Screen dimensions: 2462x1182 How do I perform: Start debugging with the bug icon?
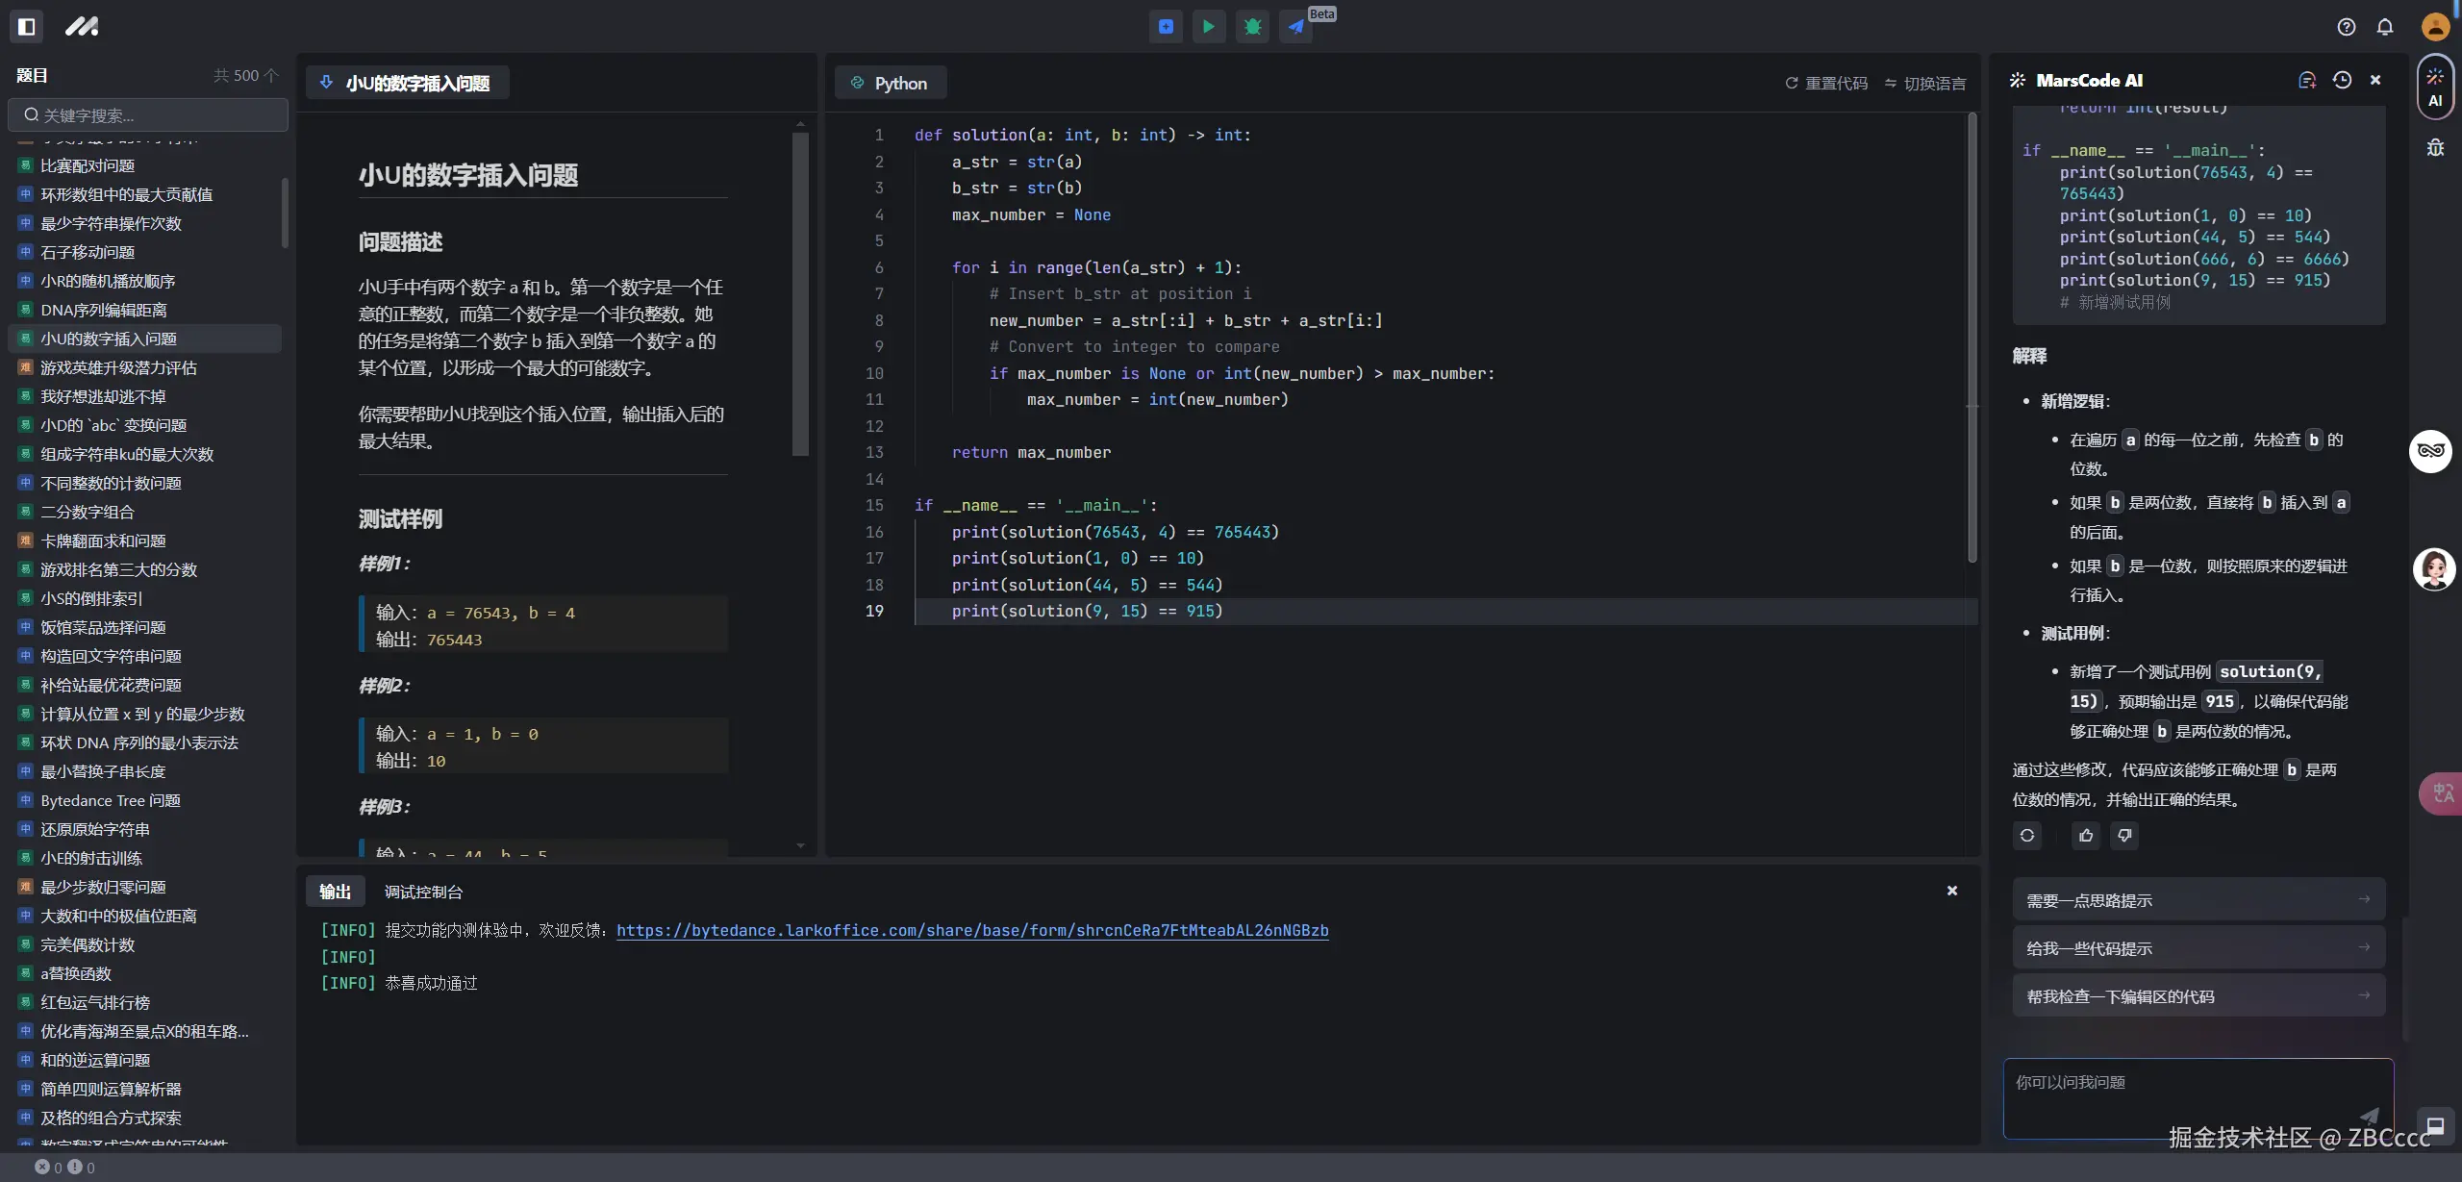(x=1252, y=27)
